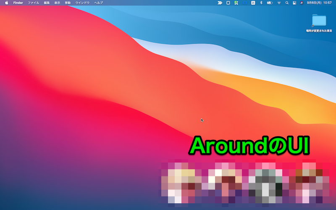Open the ウインドウ menu
This screenshot has width=336, height=210.
[82, 3]
